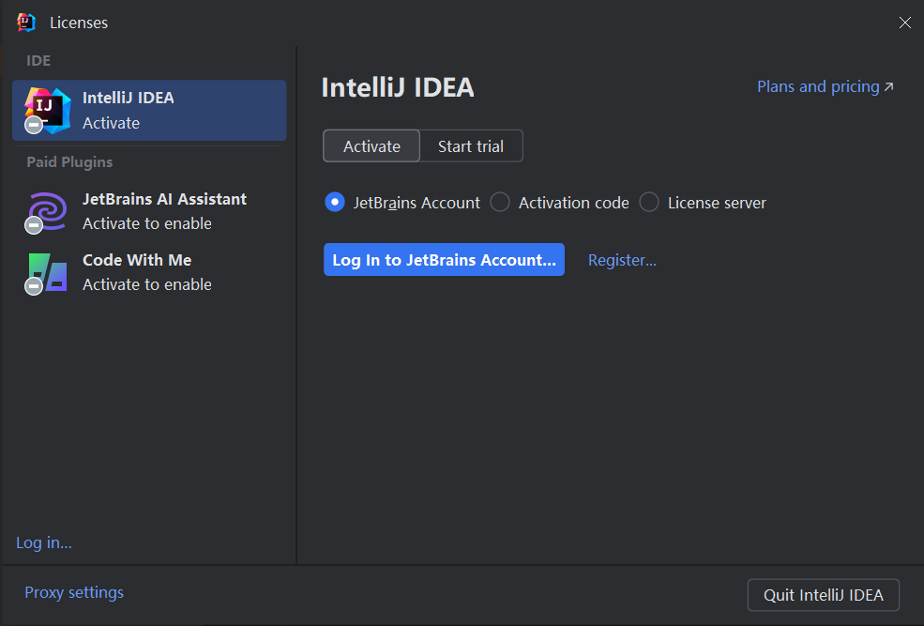Open the Plans and pricing link
Screen dimensions: 924x626
pyautogui.click(x=825, y=86)
